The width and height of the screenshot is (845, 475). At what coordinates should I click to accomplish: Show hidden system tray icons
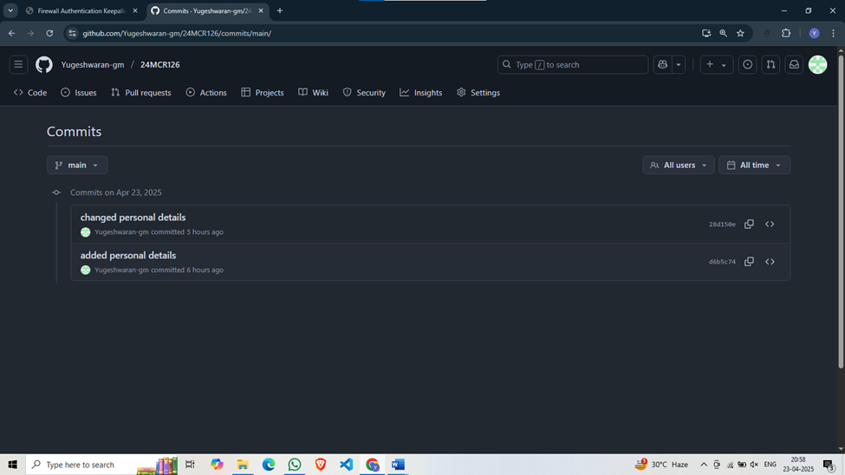click(704, 465)
